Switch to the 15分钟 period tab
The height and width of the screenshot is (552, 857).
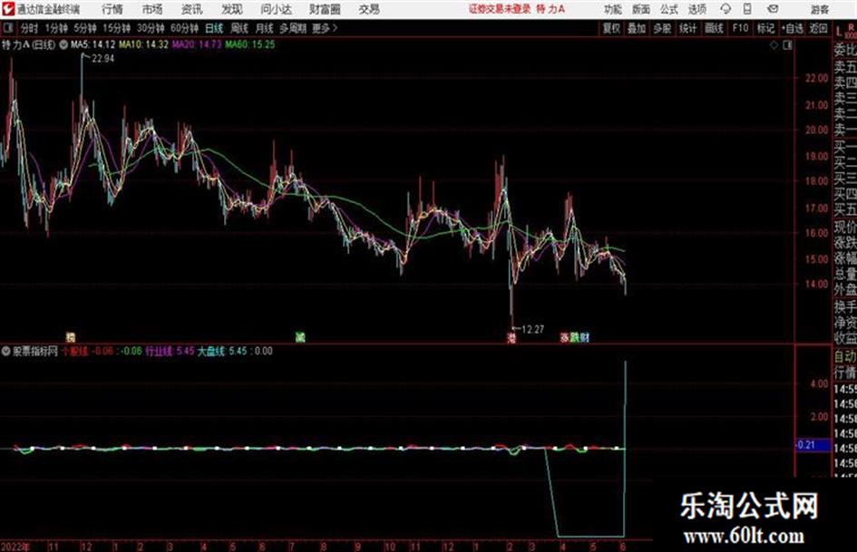(117, 28)
